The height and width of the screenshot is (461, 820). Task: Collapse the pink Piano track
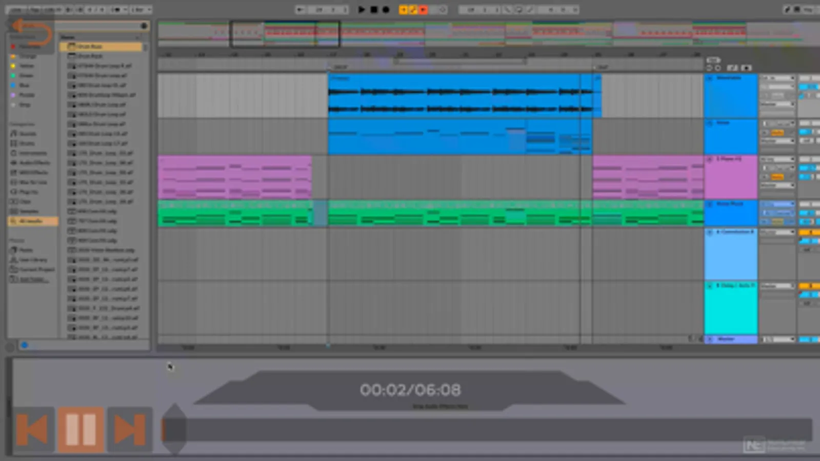click(710, 159)
